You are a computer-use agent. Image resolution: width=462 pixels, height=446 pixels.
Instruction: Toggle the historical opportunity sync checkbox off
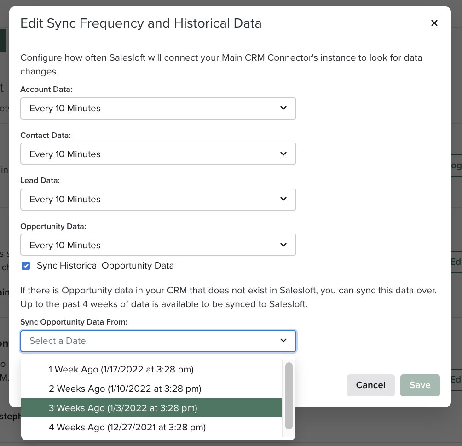(x=26, y=266)
